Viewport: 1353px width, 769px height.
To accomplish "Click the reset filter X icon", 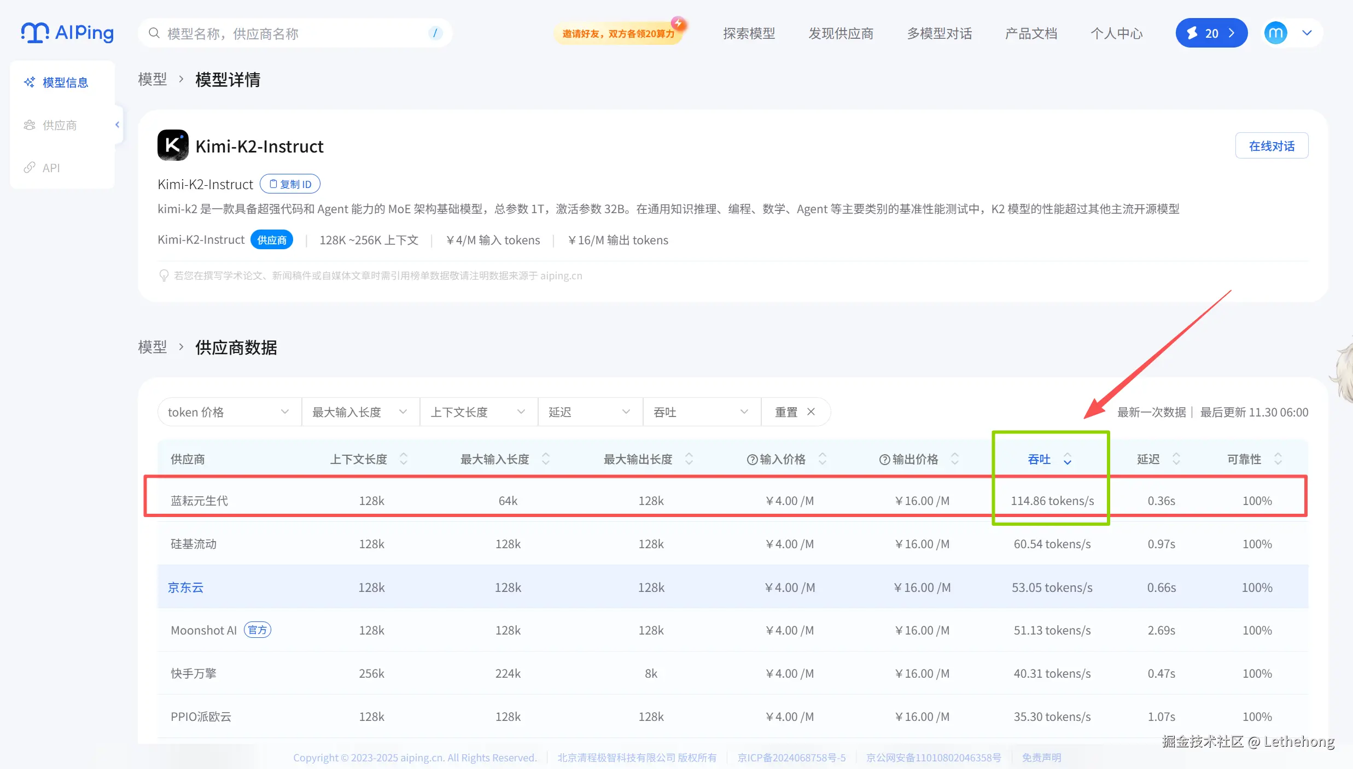I will pos(811,412).
